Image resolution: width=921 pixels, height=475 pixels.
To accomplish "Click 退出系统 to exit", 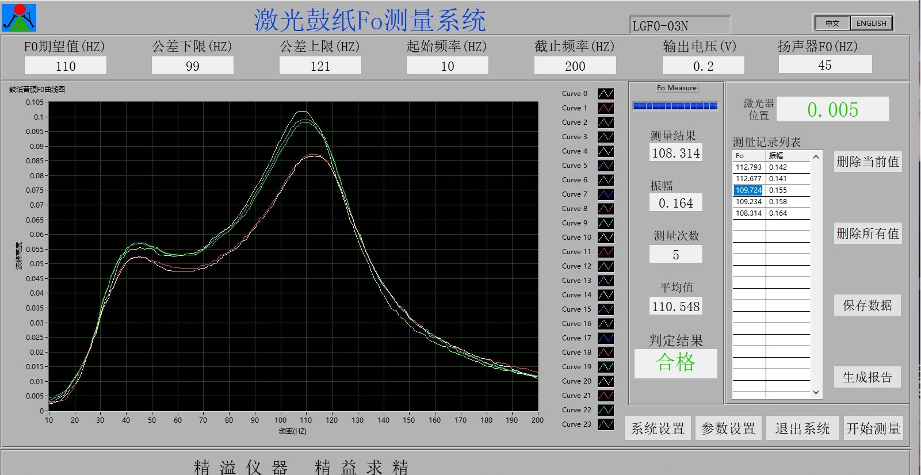I will click(x=802, y=428).
